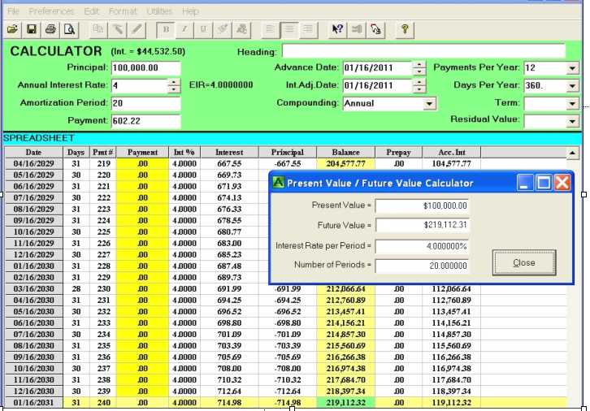Click the Save disk icon

click(32, 29)
